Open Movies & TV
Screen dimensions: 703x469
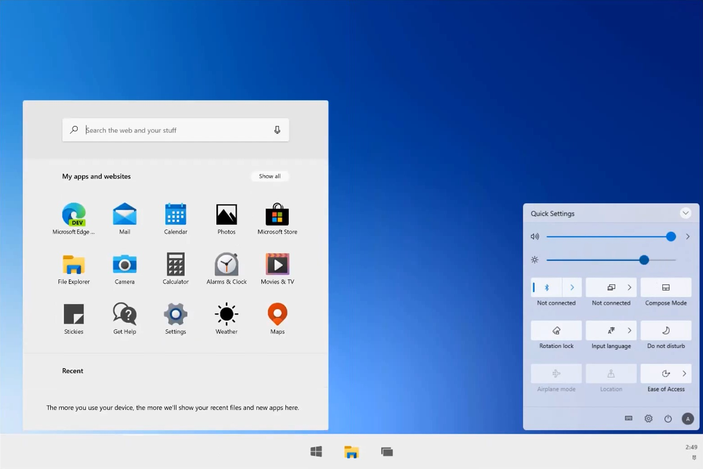[277, 265]
